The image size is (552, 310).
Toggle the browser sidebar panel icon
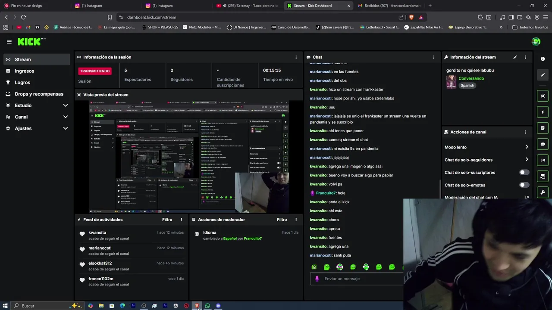coord(511,17)
